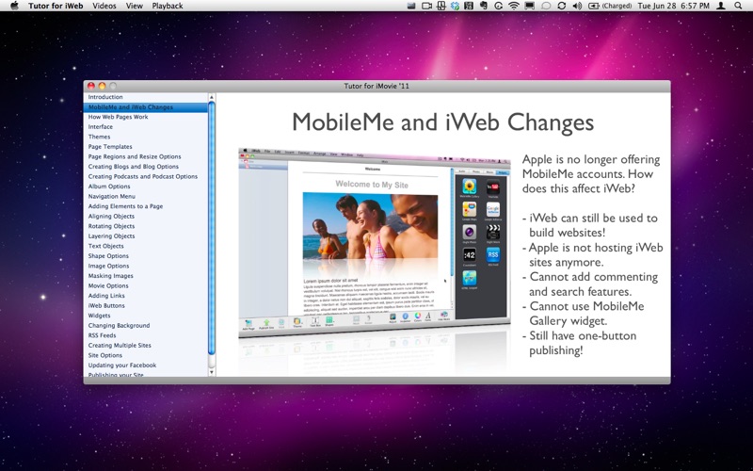The width and height of the screenshot is (753, 471).
Task: Click the blue sidebar scrollbar thumb
Action: 211,228
